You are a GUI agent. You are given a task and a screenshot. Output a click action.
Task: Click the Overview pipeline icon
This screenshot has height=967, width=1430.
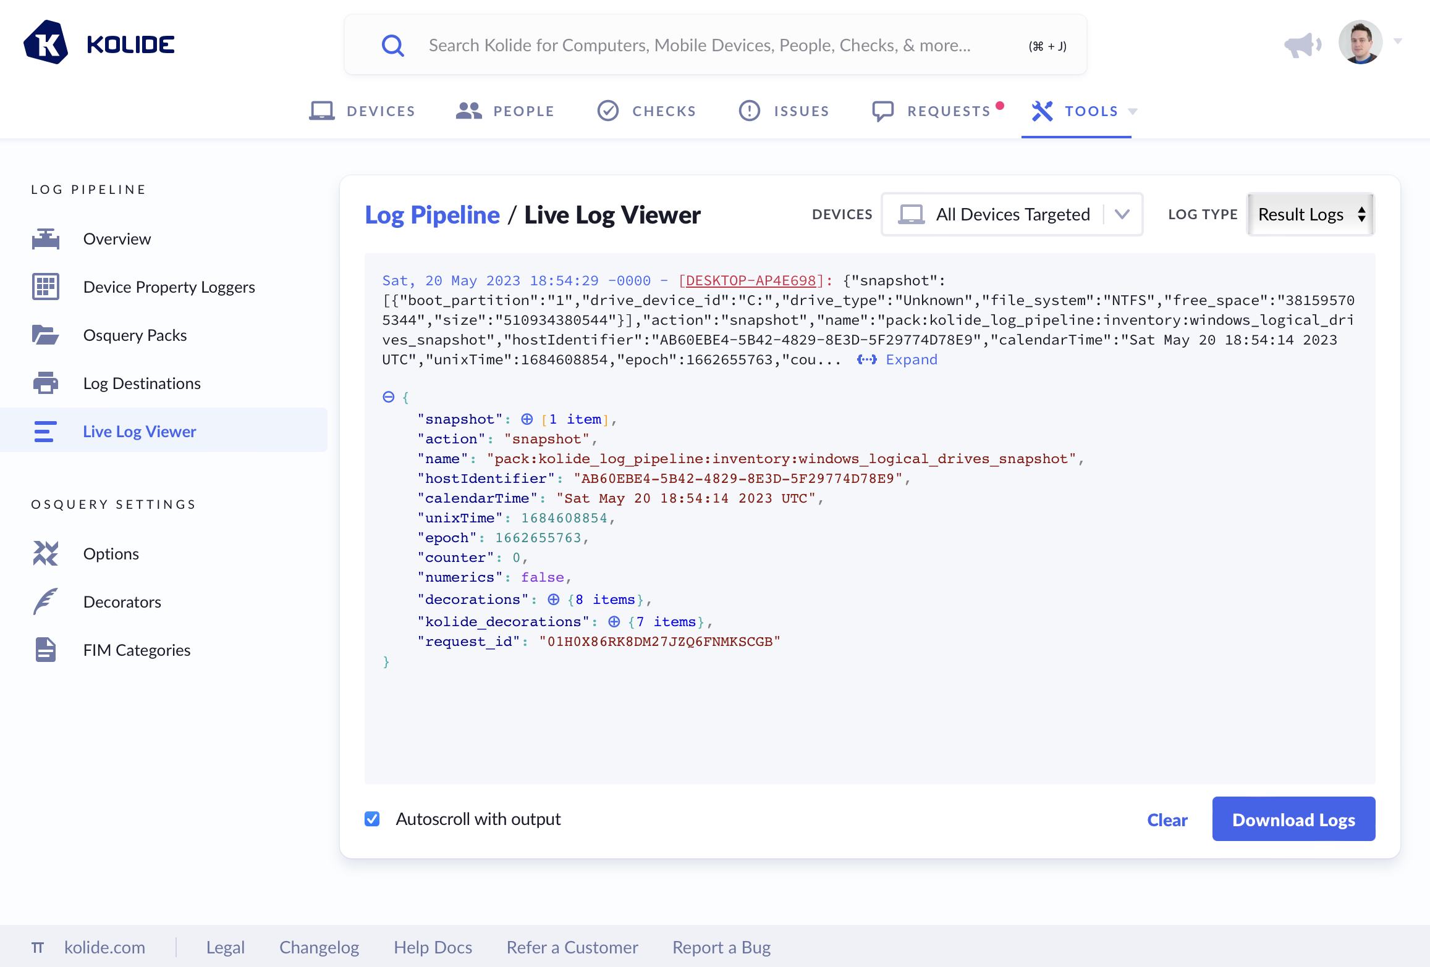[46, 239]
